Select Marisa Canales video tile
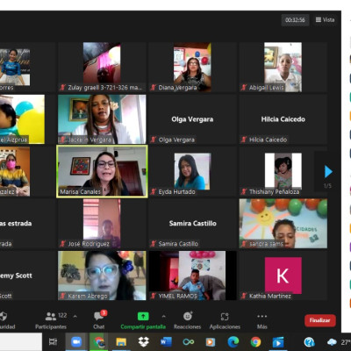 point(102,171)
